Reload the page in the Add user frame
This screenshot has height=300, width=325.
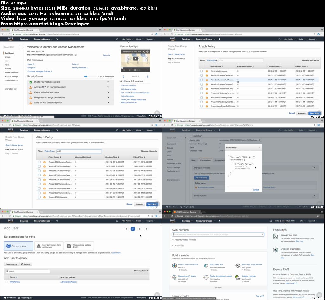coord(10,216)
